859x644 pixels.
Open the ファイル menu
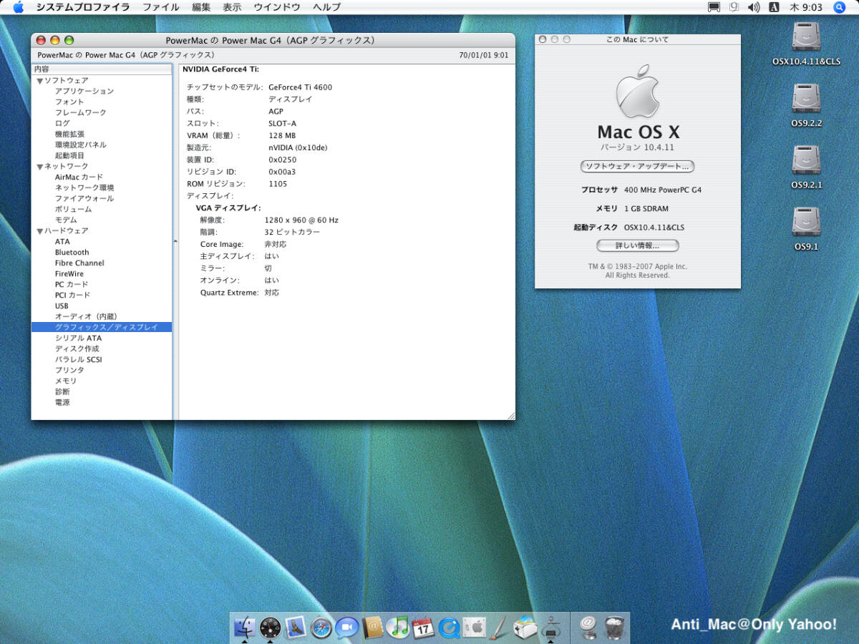click(x=160, y=7)
